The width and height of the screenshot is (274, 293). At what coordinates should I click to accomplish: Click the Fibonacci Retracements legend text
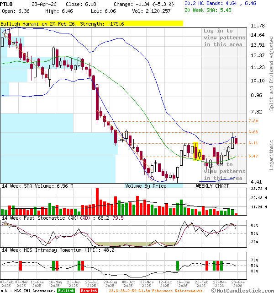click(155, 291)
